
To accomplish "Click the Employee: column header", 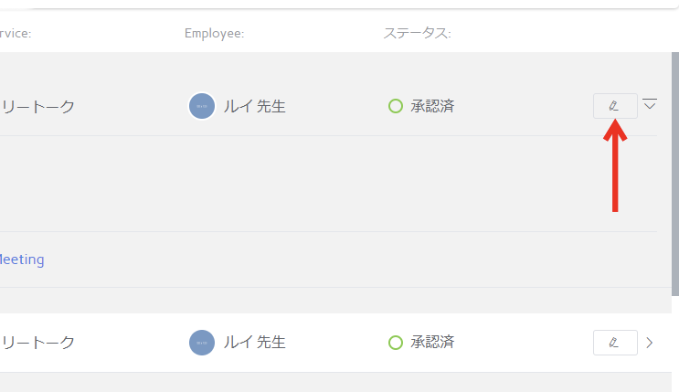I will pos(215,34).
